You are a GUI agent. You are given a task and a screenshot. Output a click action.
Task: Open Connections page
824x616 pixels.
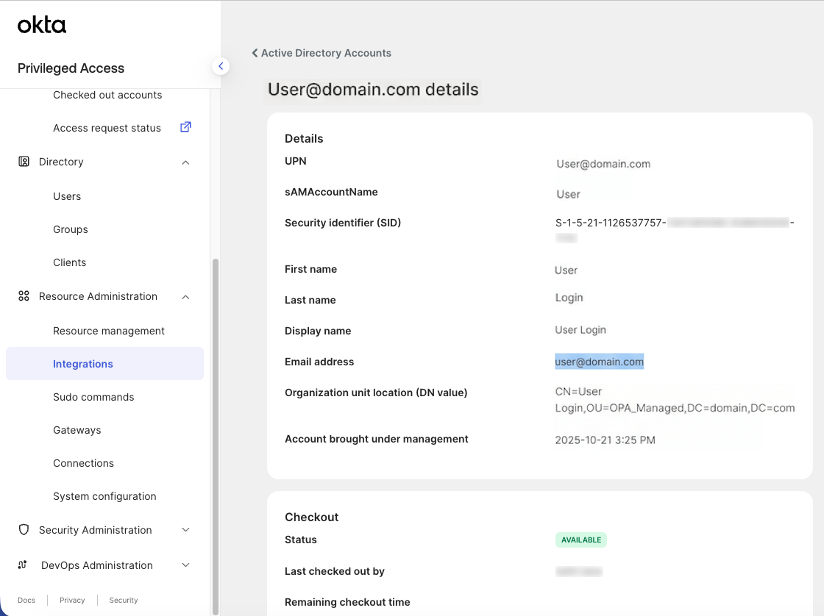[x=83, y=463]
